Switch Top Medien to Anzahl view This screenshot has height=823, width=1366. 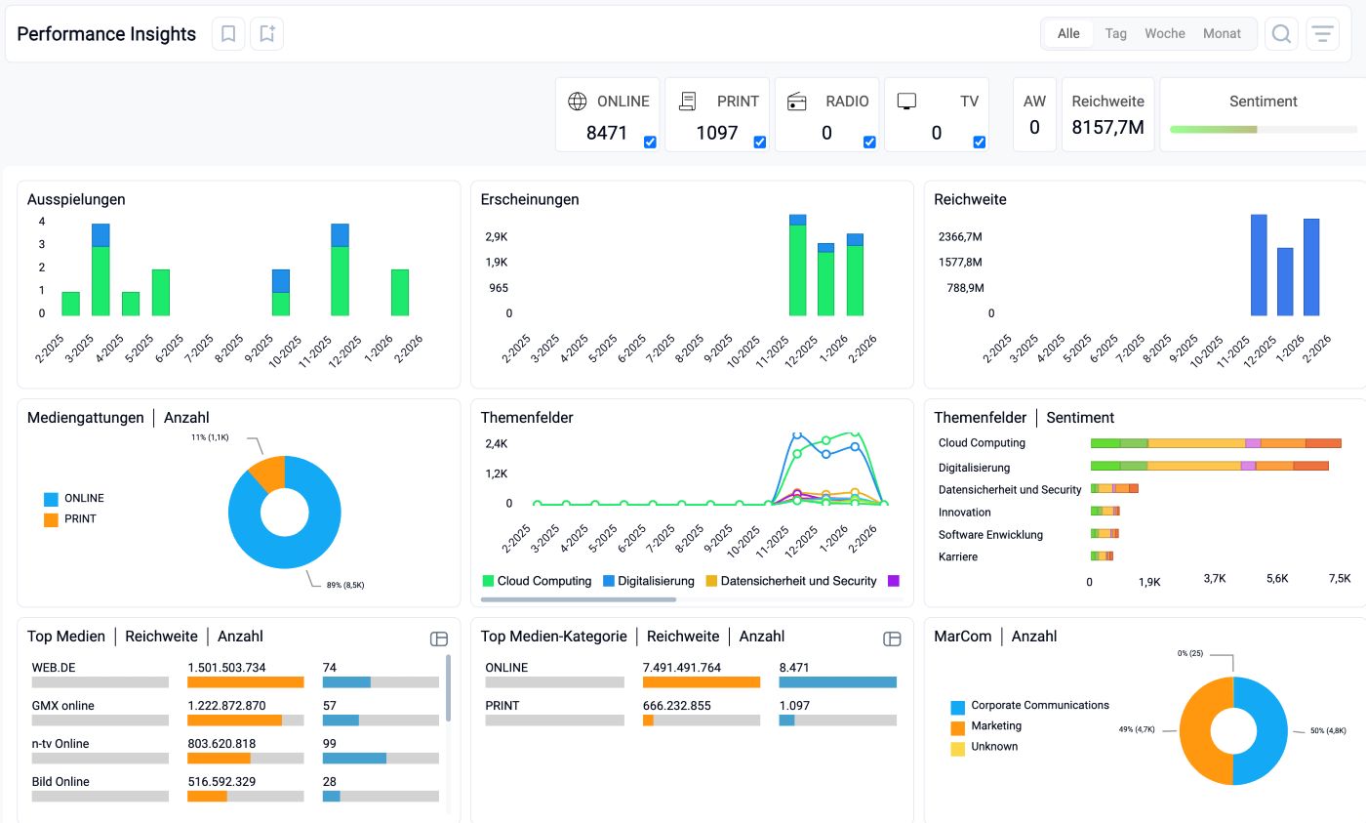(x=240, y=637)
